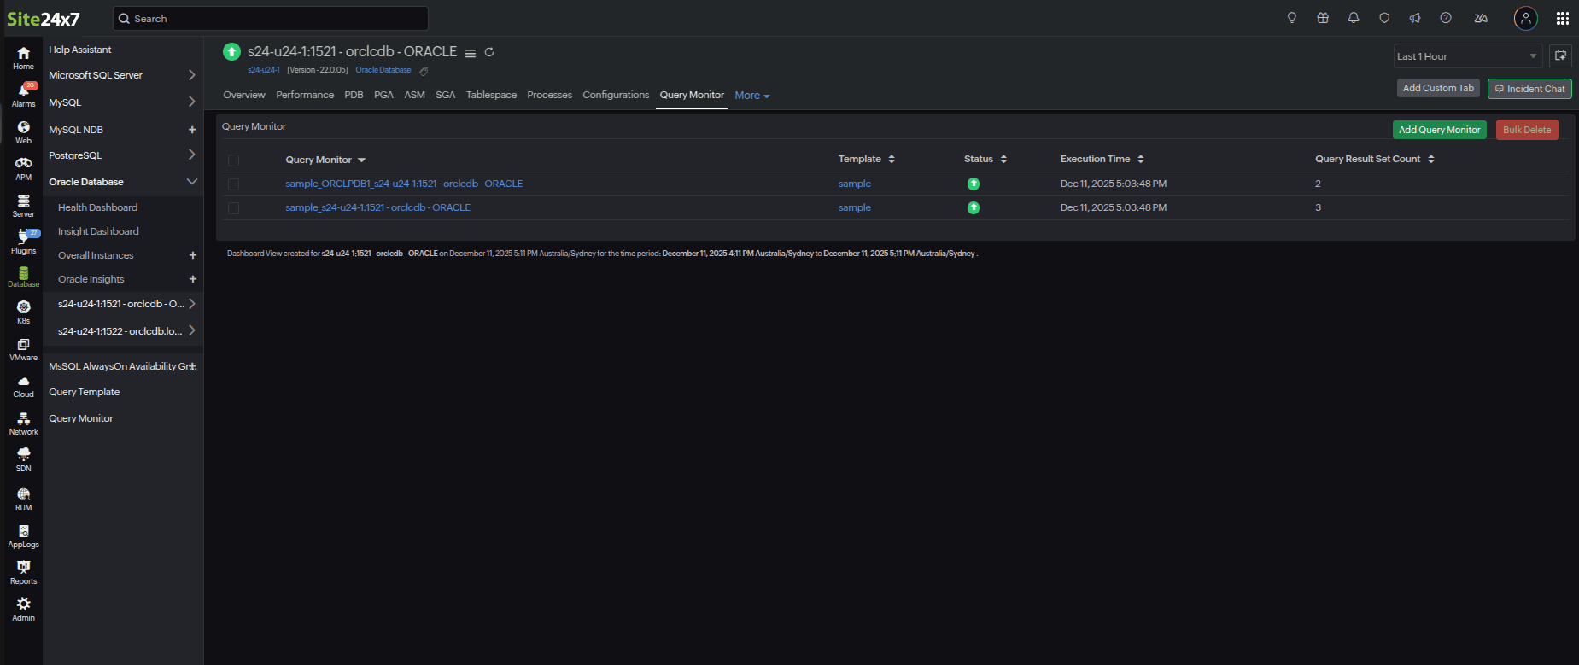Click the Add Query Monitor button

(x=1440, y=130)
